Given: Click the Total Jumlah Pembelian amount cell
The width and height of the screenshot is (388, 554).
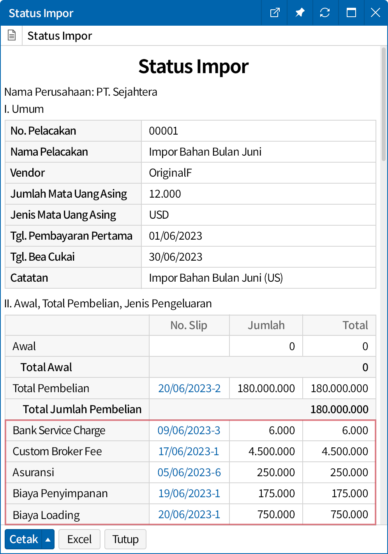Looking at the screenshot, I should [339, 409].
